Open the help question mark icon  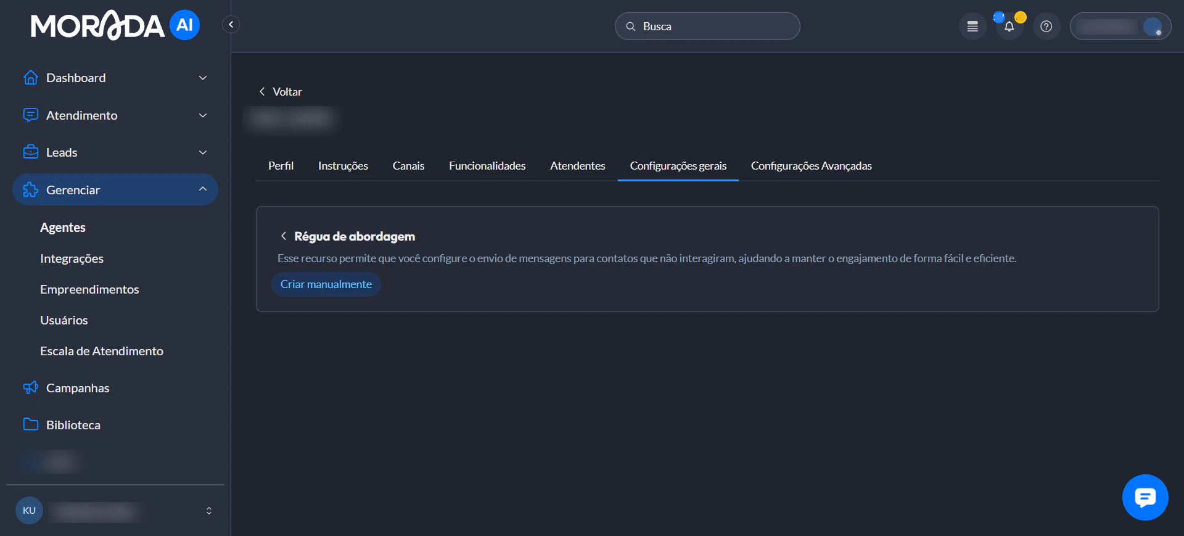pos(1046,27)
